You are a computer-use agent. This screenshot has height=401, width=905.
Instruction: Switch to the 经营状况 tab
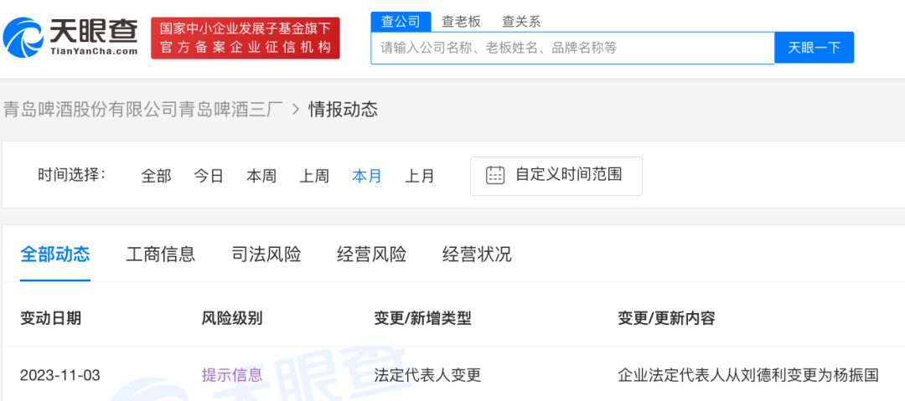pos(477,254)
